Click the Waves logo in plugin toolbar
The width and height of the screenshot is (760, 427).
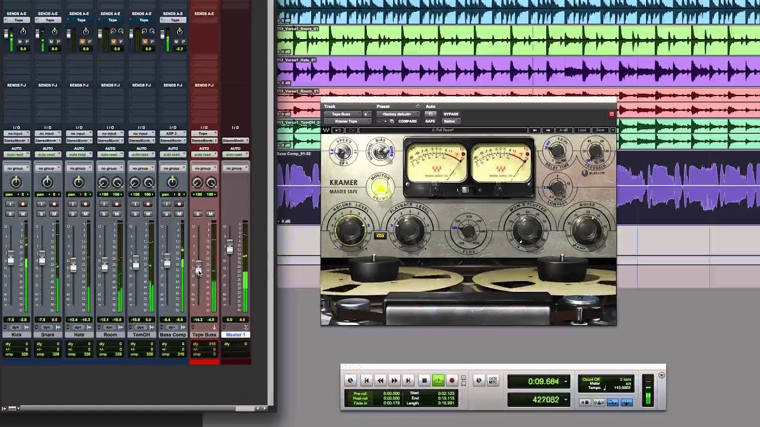coord(326,130)
